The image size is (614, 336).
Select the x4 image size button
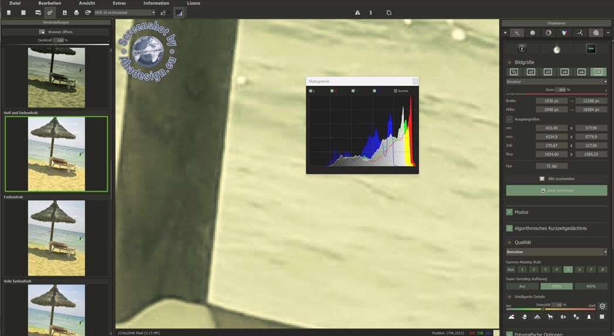pos(564,72)
